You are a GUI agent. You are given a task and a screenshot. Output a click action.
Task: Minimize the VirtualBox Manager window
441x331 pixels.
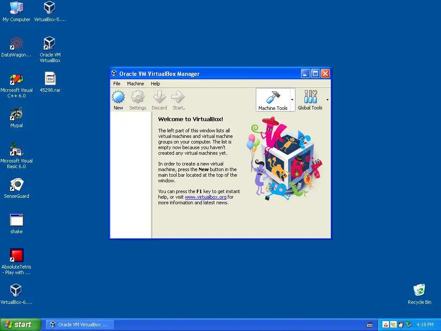[x=305, y=73]
